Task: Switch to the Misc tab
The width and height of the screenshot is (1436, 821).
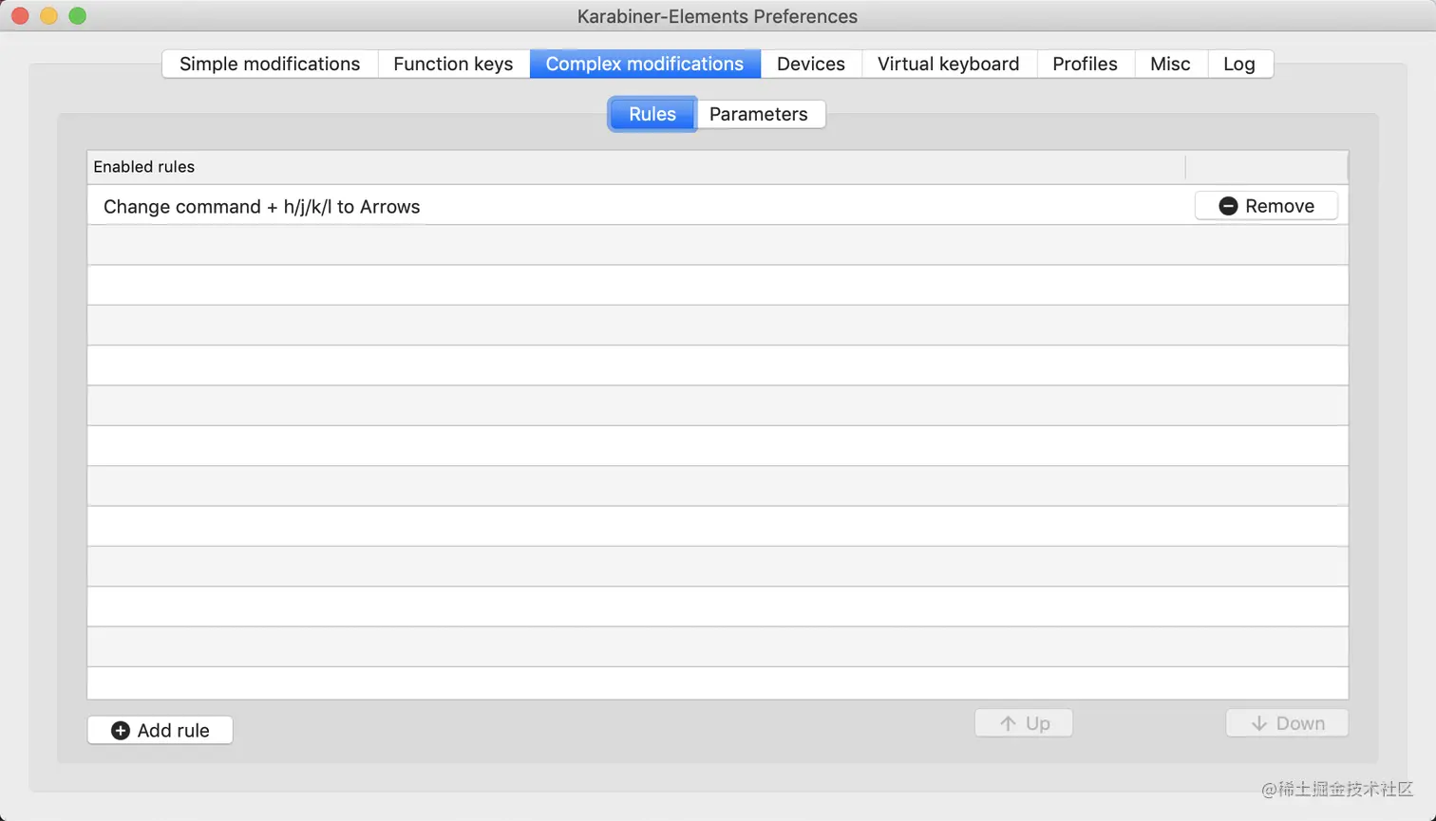Action: 1170,64
